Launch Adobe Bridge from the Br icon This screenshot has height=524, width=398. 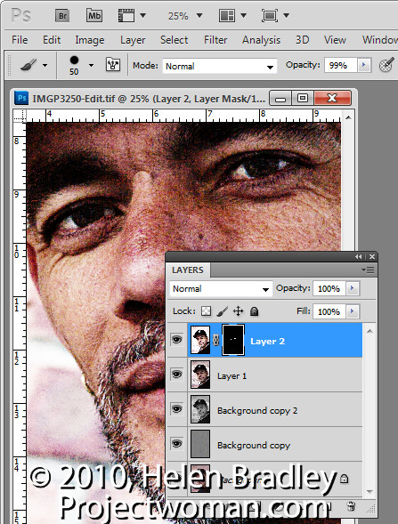click(62, 16)
